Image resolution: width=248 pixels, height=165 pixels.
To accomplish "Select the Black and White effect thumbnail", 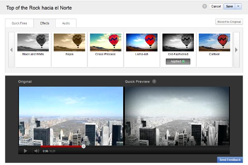I will click(x=33, y=42).
